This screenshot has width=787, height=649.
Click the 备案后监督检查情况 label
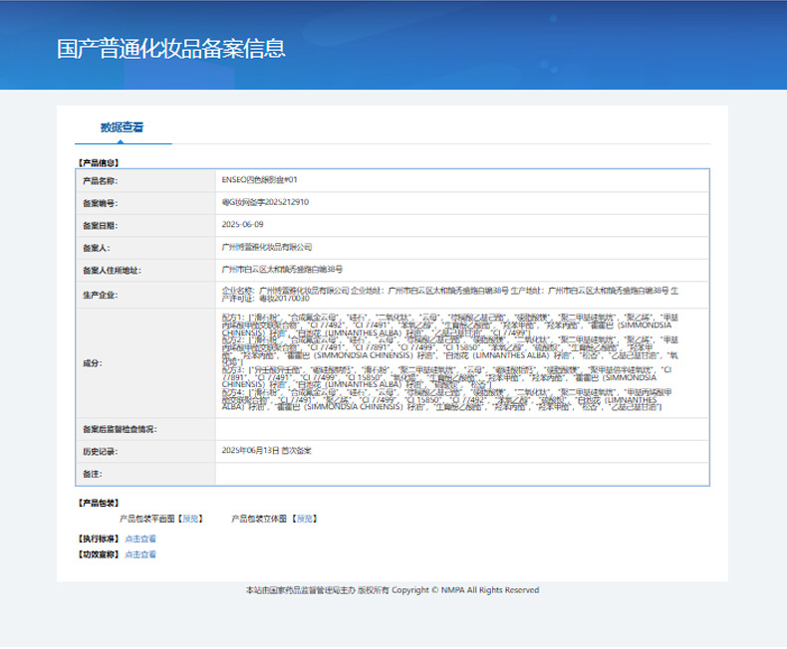pos(120,429)
